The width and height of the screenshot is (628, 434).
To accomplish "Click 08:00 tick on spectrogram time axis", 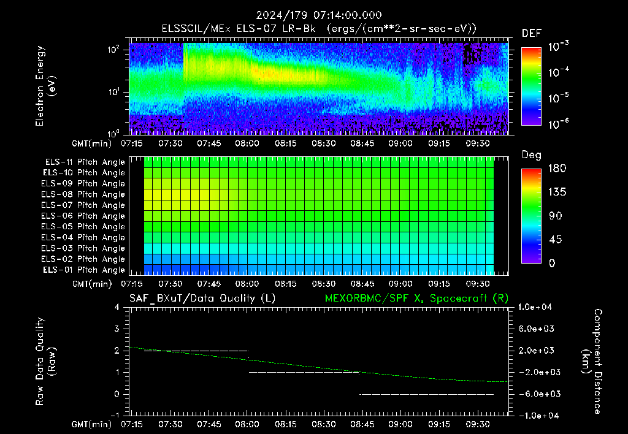I will click(247, 143).
